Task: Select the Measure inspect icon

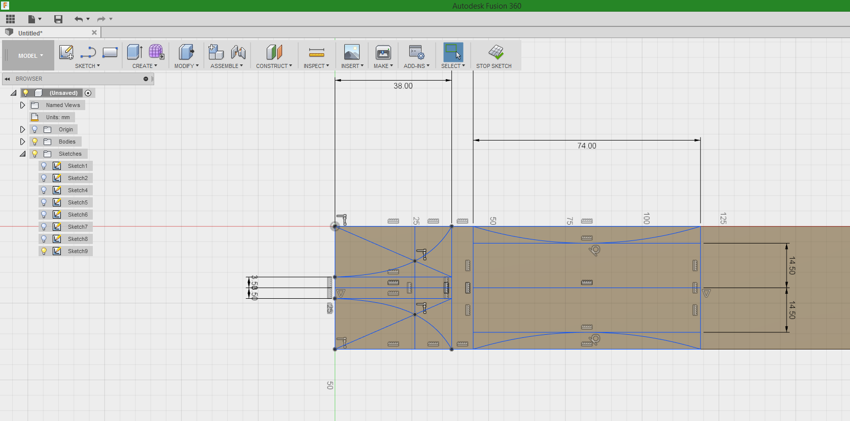Action: 316,52
